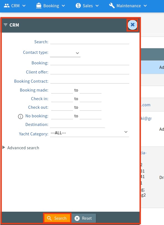This screenshot has height=225, width=164.
Task: Click the Client offer input field
Action: pyautogui.click(x=90, y=72)
